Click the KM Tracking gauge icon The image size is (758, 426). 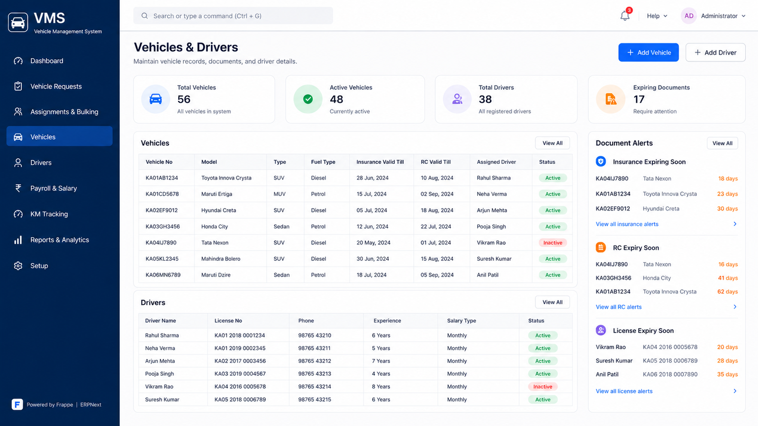[x=18, y=214]
